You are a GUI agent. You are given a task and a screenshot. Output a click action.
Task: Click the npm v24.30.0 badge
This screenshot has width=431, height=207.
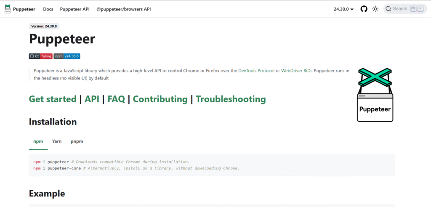pos(67,56)
